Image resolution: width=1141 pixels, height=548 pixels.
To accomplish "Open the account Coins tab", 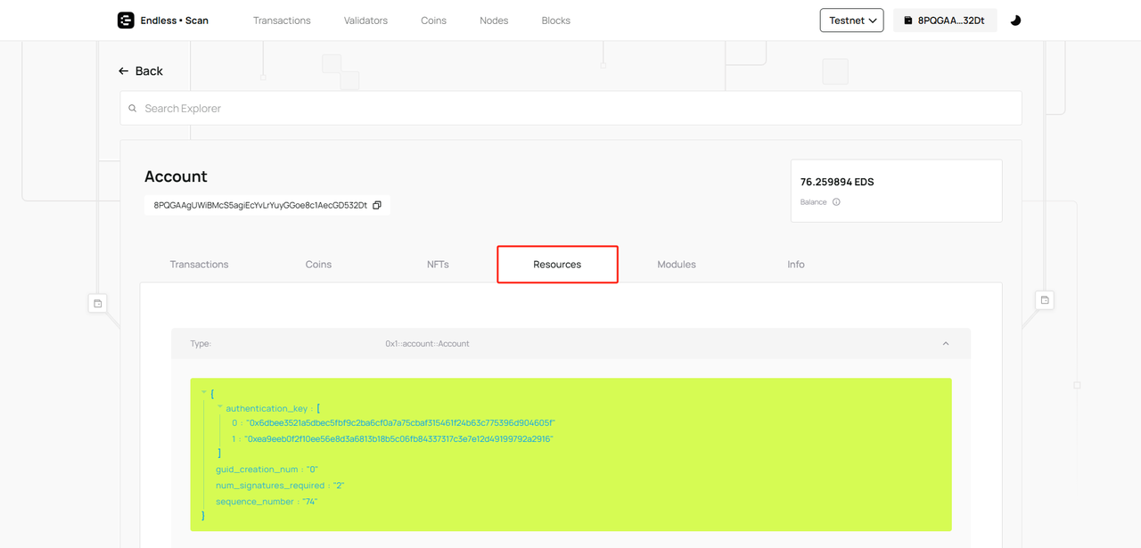I will click(x=318, y=265).
